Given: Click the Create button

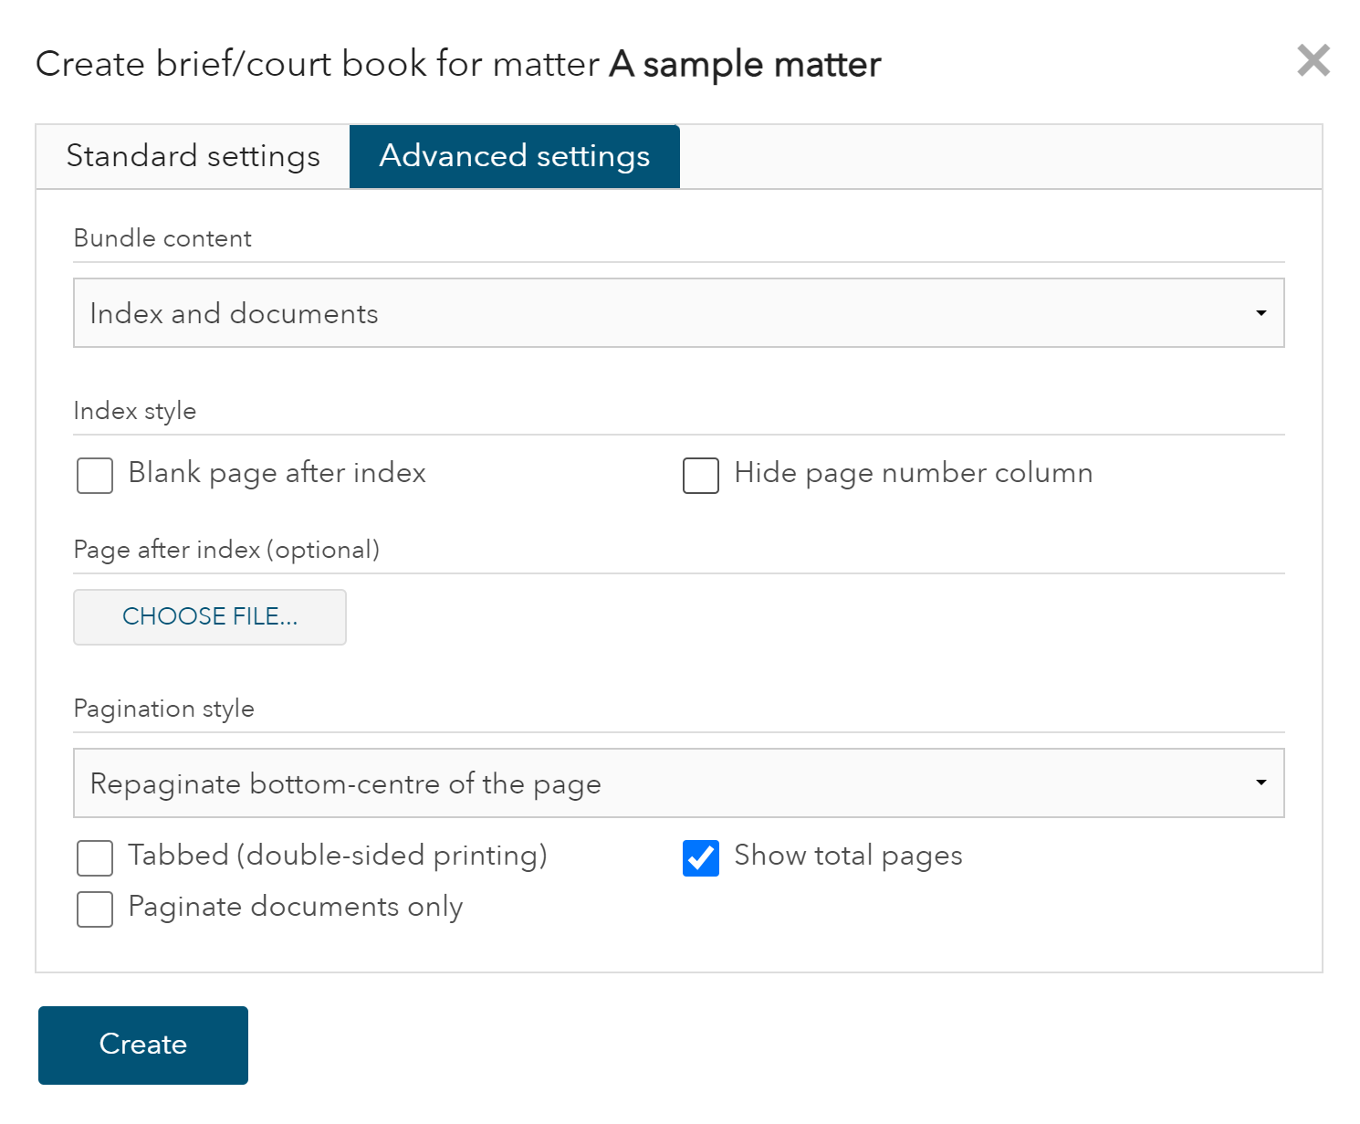Looking at the screenshot, I should click(x=143, y=1045).
